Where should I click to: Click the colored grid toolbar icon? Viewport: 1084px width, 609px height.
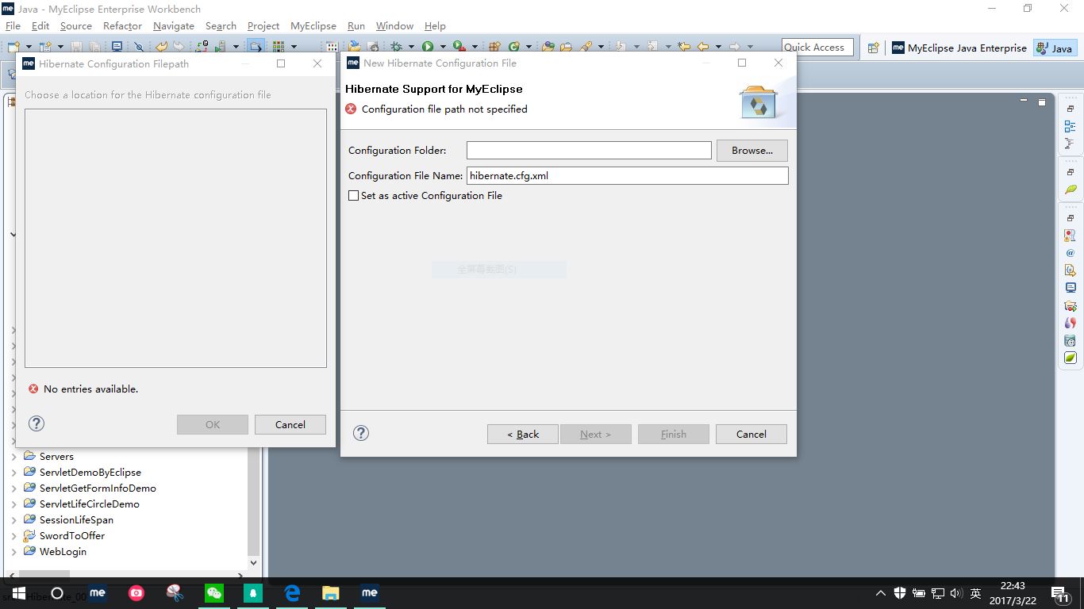[279, 47]
